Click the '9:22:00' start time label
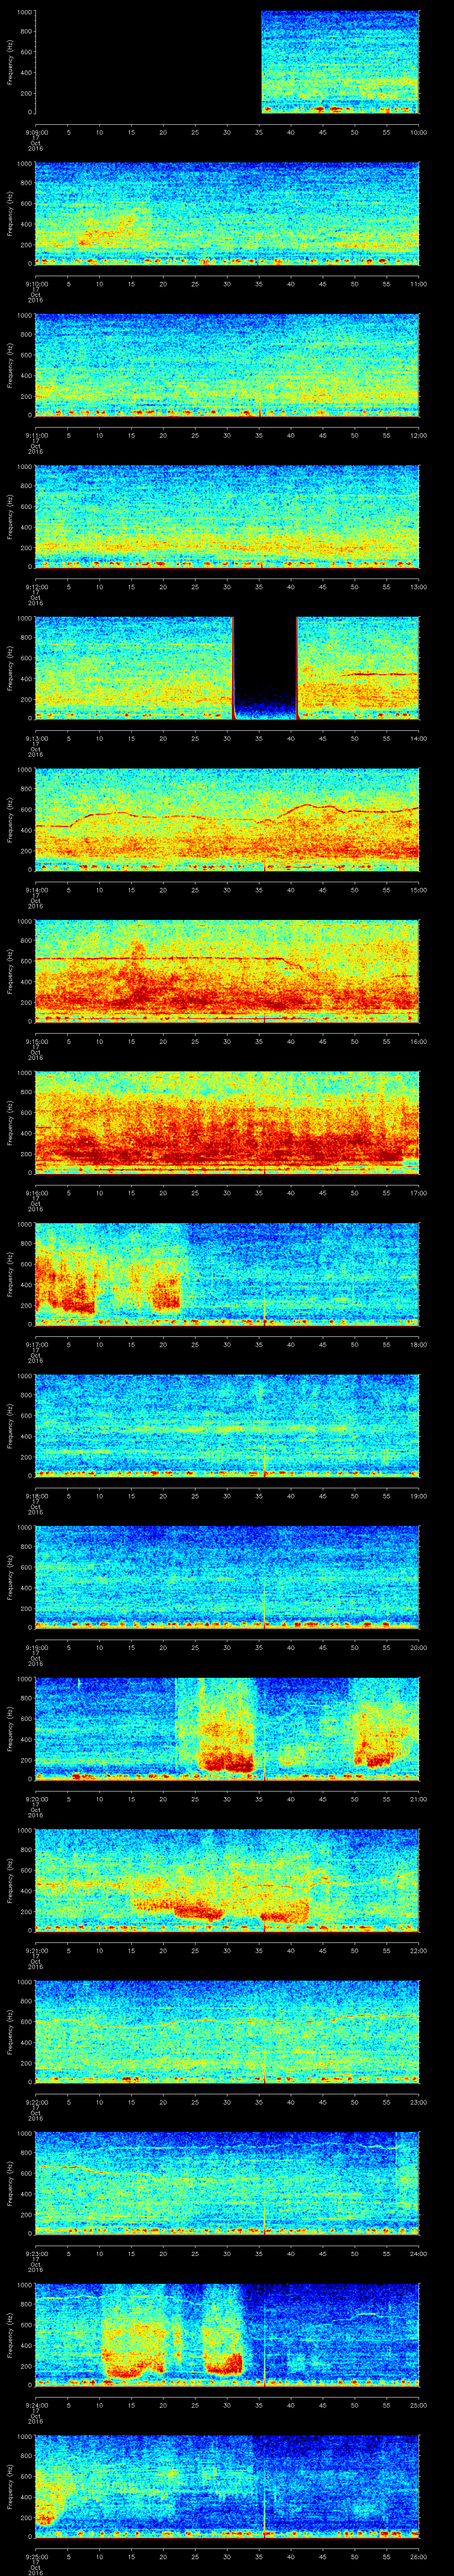 coord(36,2102)
